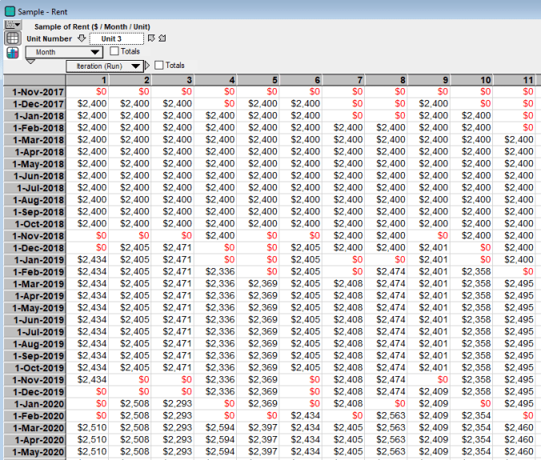
Task: Select row header 1-Feb-2019
Action: pos(34,272)
